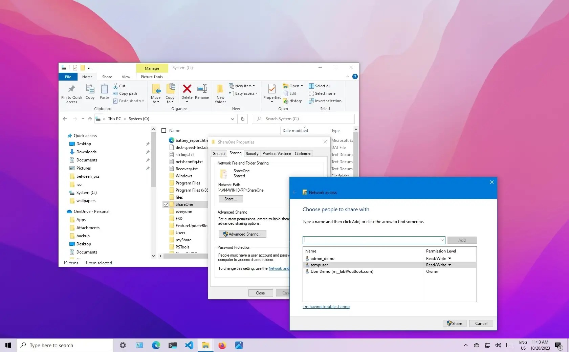Screen dimensions: 569x352
Task: Collapse the ribbon with chevron
Action: pyautogui.click(x=348, y=76)
